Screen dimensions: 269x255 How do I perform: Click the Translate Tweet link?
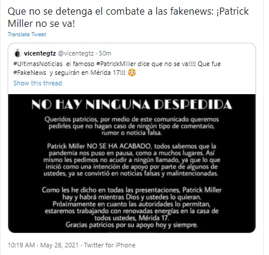click(x=27, y=35)
